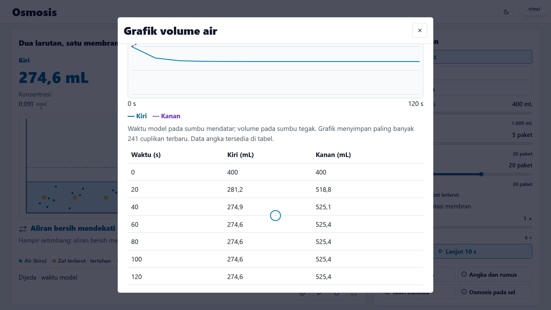Click the time value 120 in table

[x=137, y=277]
